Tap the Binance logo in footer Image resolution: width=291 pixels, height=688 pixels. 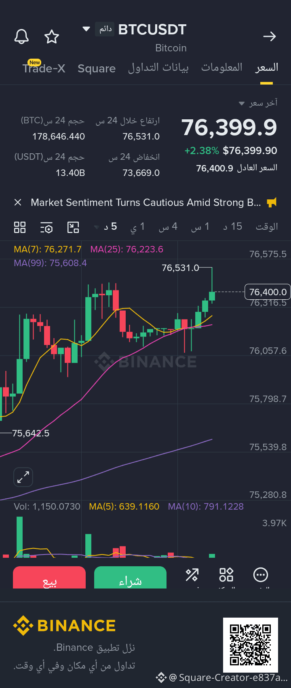(x=64, y=626)
